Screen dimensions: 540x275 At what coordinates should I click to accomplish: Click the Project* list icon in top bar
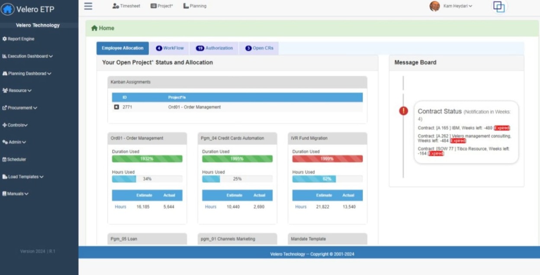154,6
